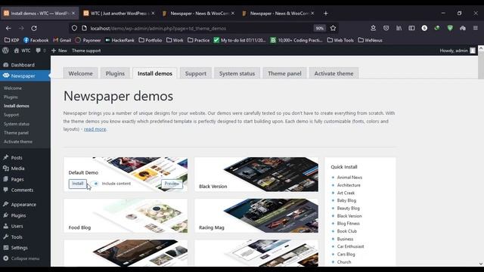
Task: Go back with the browser back arrow
Action: (8, 28)
